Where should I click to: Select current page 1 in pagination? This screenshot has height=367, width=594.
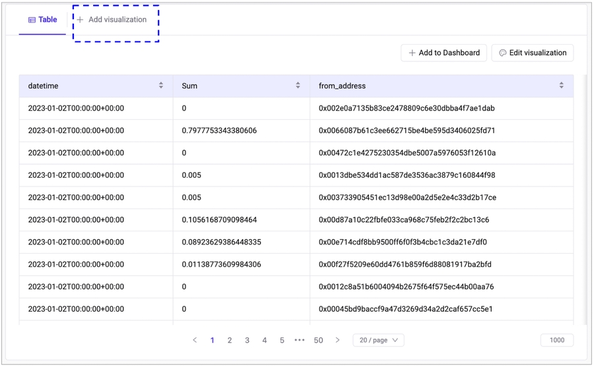212,340
